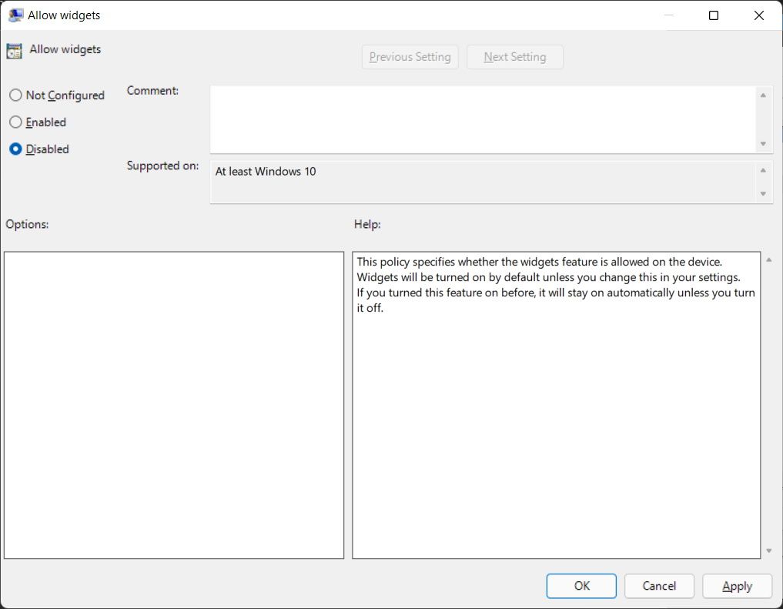
Task: Click the Previous Setting button
Action: (x=410, y=57)
